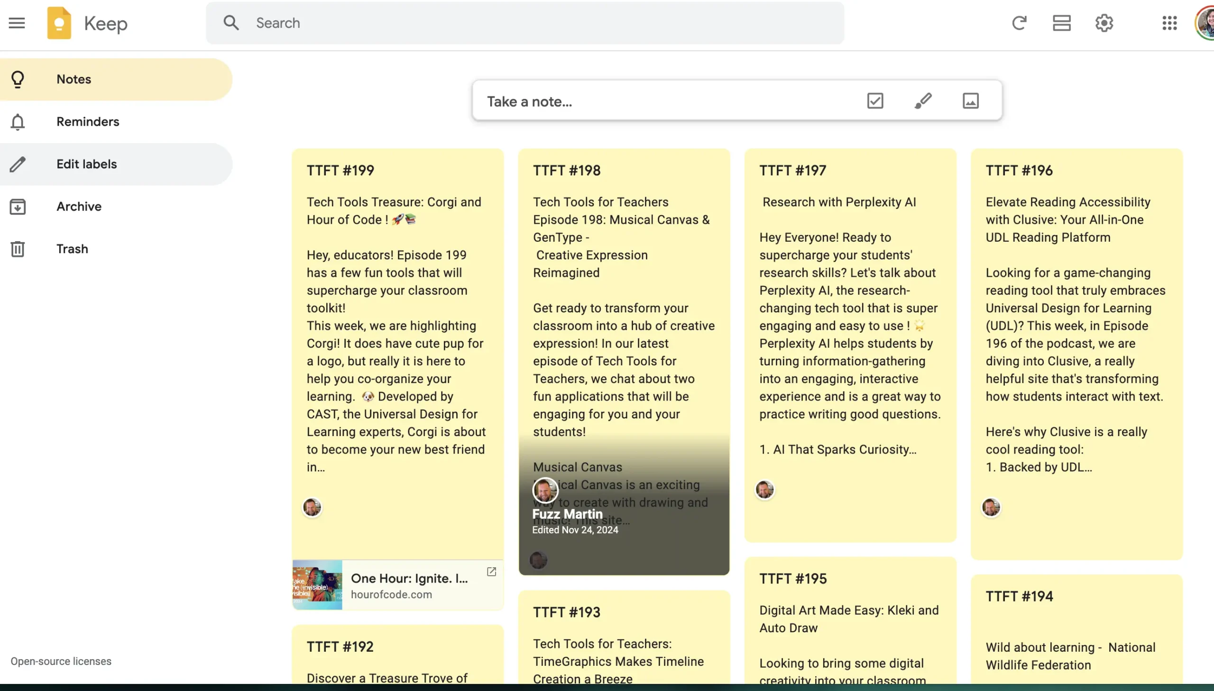Click 'Edited Nov 24, 2024' tooltip text
The image size is (1214, 691).
tap(575, 530)
